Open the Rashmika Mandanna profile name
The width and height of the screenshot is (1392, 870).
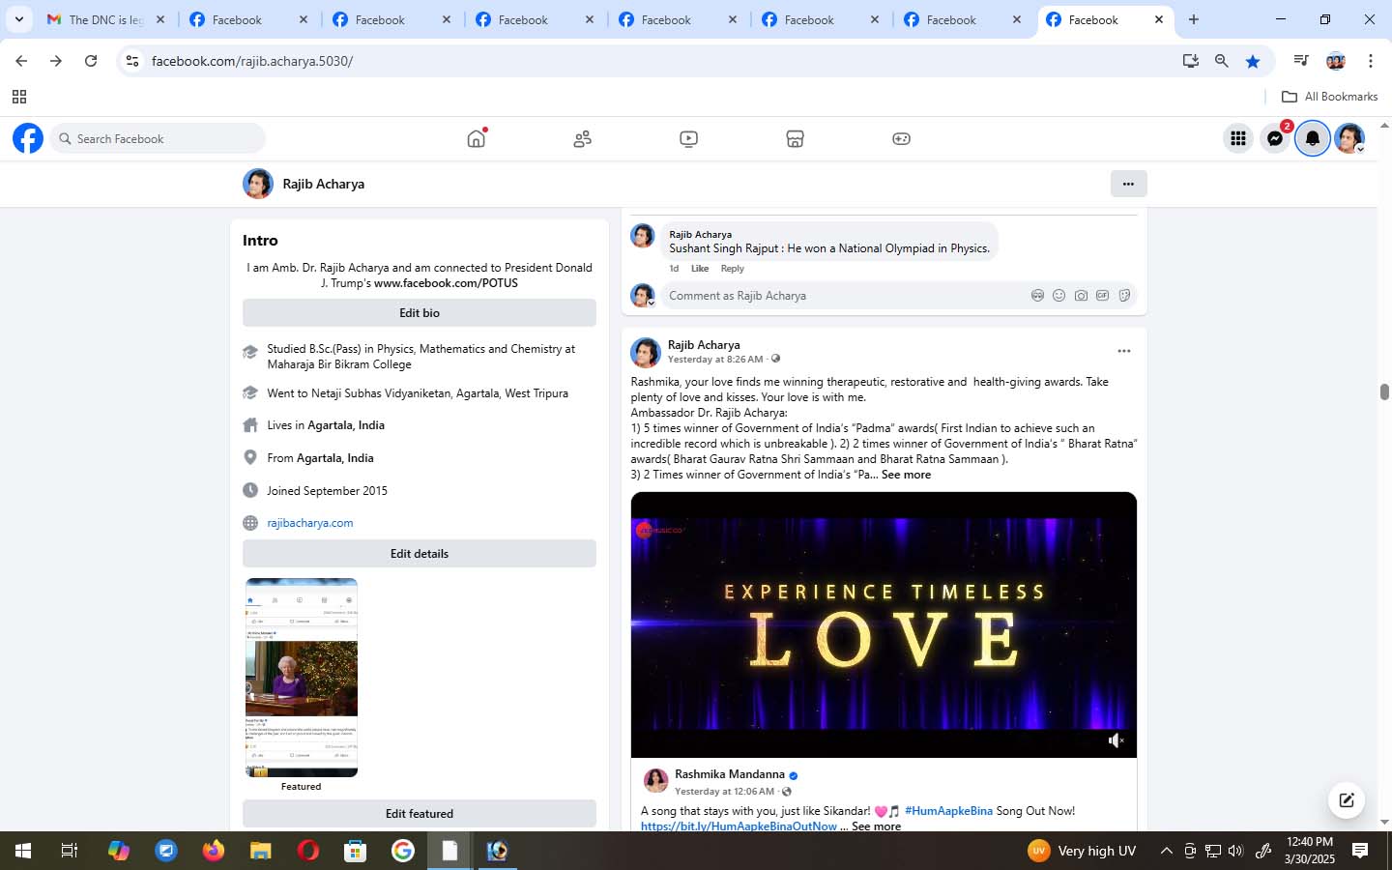coord(730,774)
